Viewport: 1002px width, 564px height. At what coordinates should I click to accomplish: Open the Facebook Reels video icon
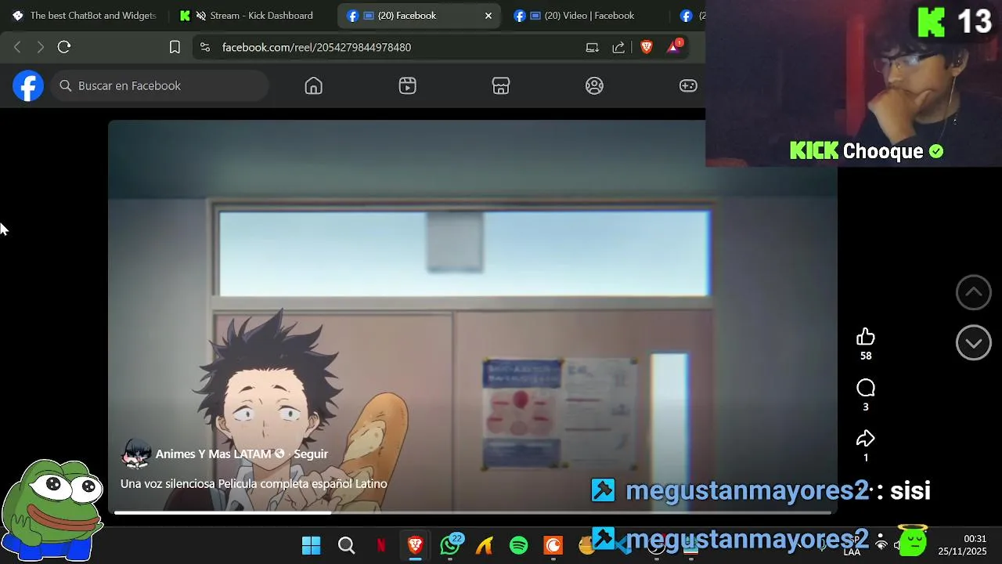coord(407,85)
